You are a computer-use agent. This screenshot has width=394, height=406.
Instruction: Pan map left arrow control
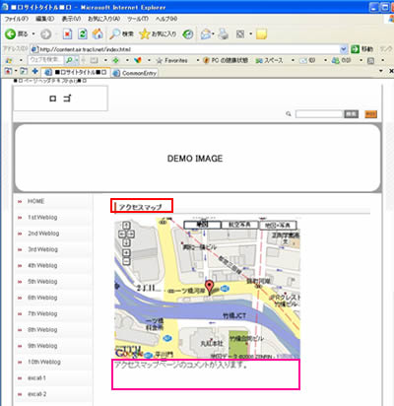(122, 235)
